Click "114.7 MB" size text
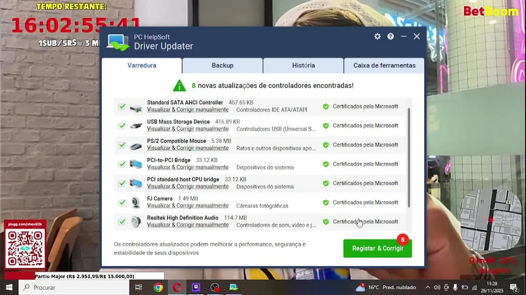This screenshot has width=526, height=295. [x=236, y=218]
